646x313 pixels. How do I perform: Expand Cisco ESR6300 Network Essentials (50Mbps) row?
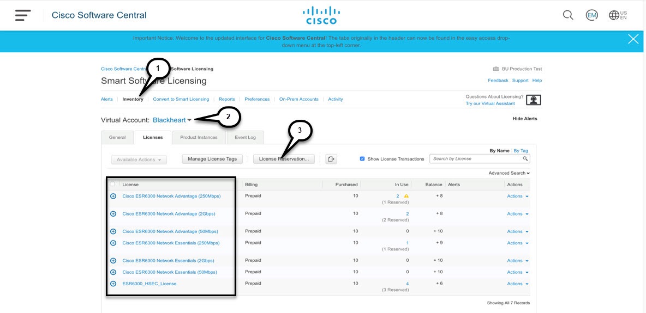[113, 272]
